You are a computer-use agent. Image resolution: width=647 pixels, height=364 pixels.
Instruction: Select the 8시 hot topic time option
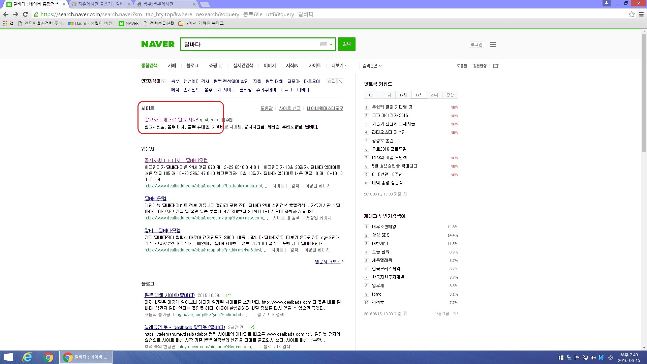pos(372,95)
